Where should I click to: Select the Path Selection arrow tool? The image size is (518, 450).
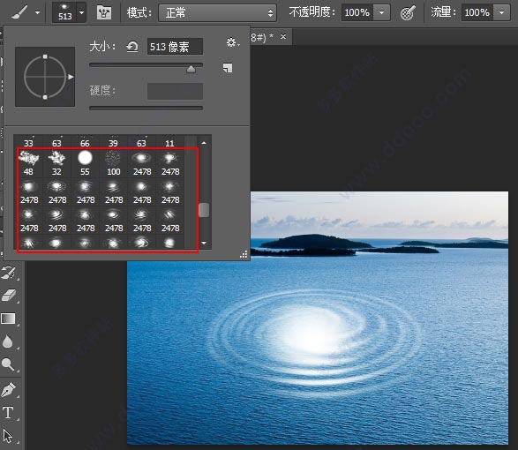8,436
